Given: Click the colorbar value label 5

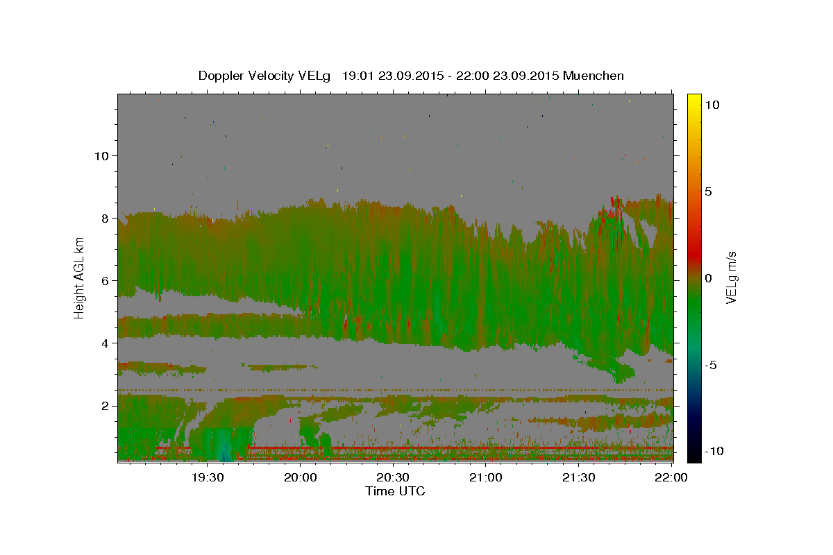Looking at the screenshot, I should point(708,191).
